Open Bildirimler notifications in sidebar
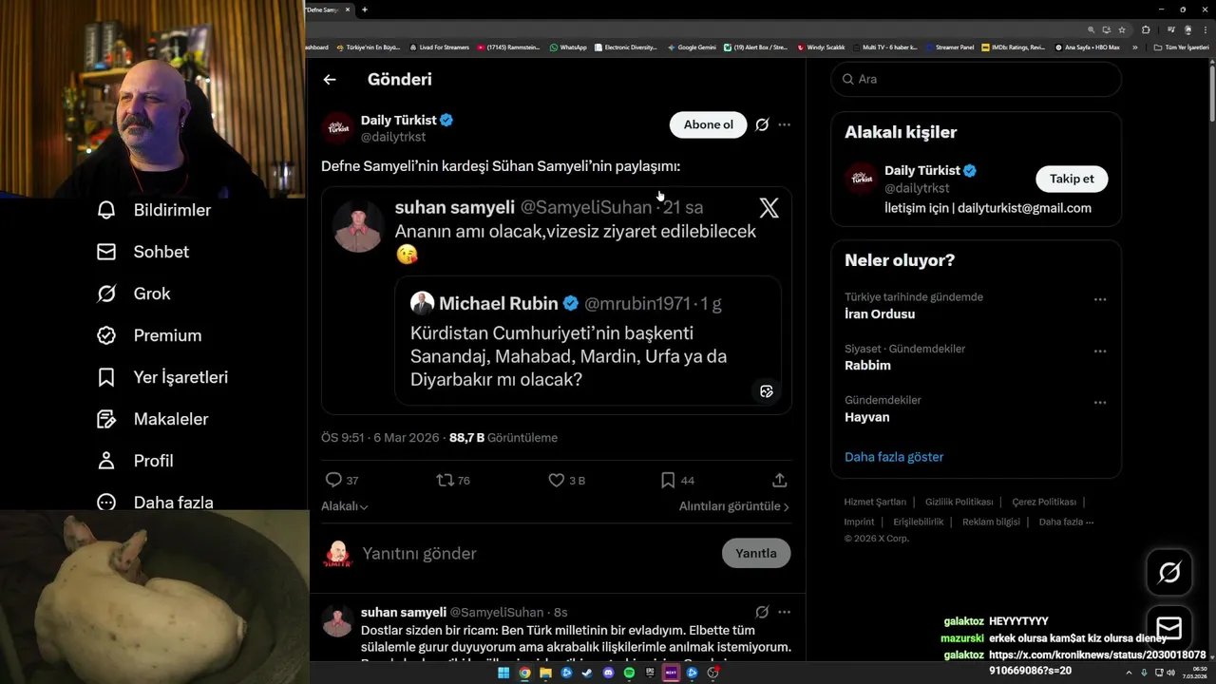This screenshot has height=684, width=1216. 154,210
